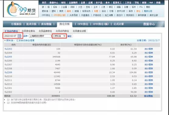Switch to the 会员合约持仓 tab
The height and width of the screenshot is (115, 169).
tap(62, 31)
